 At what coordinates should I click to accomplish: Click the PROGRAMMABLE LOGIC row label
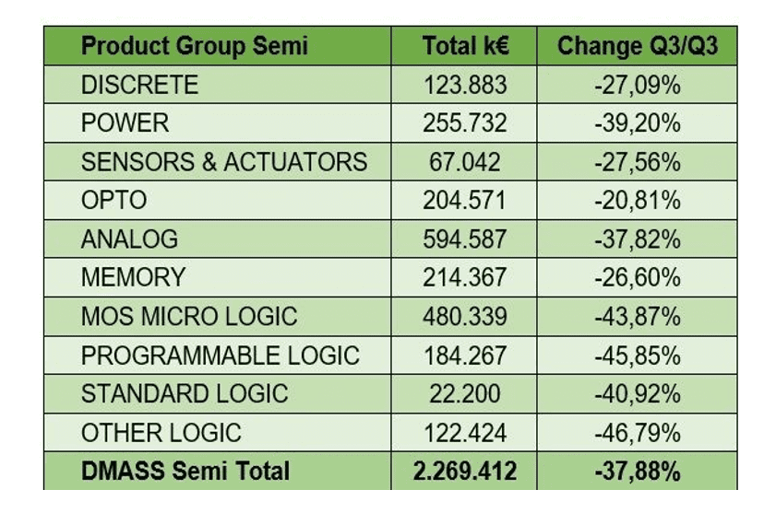tap(220, 355)
